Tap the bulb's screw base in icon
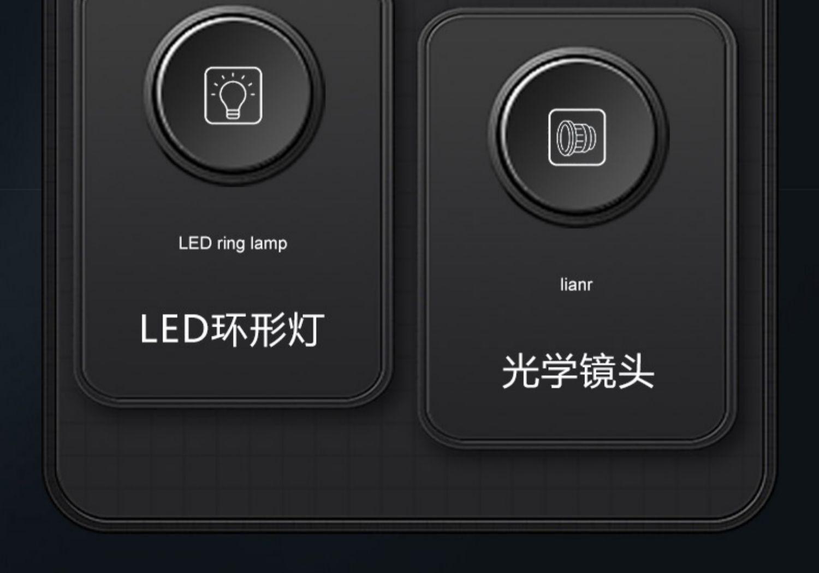The width and height of the screenshot is (819, 573). 233,114
